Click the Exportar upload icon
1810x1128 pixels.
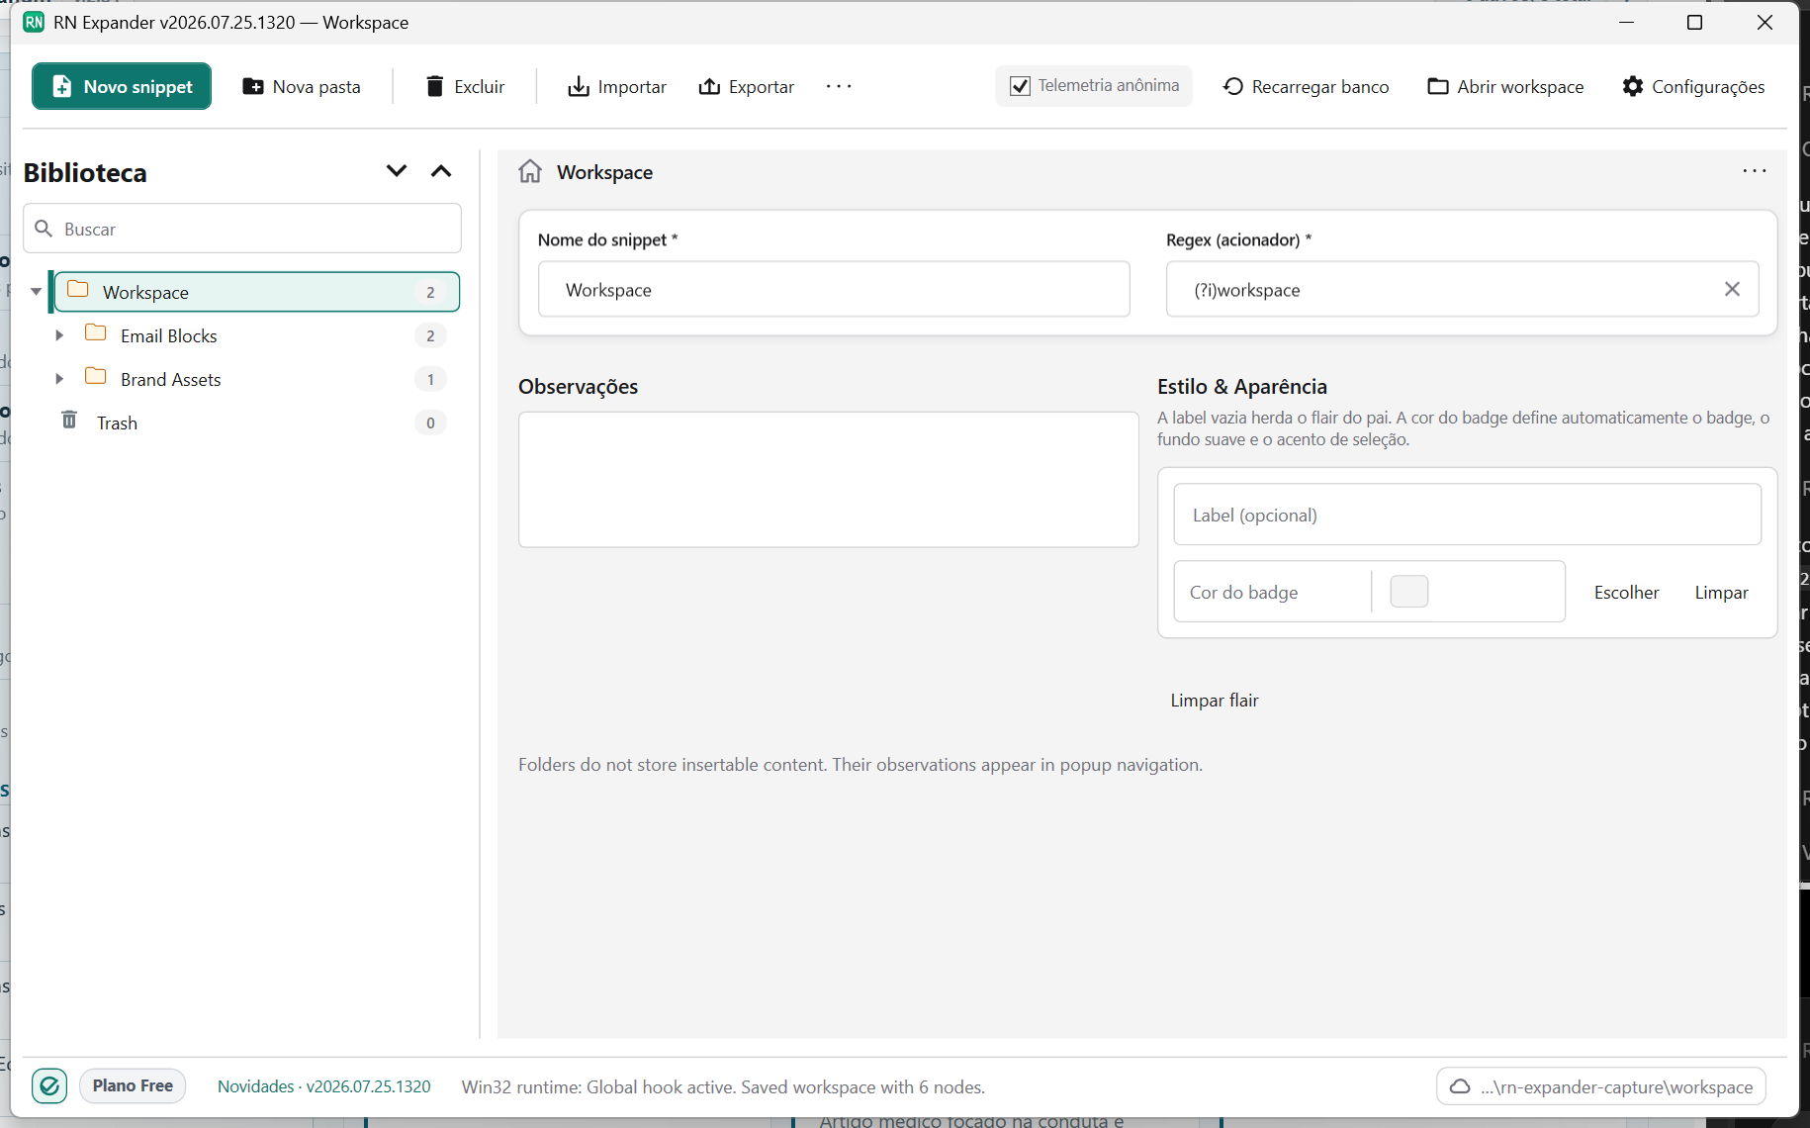(709, 86)
